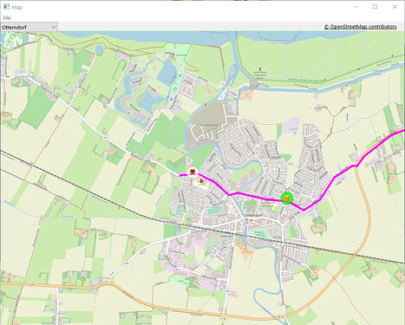
Task: Click the large rectangular lake in holiday park
Action: pyautogui.click(x=167, y=71)
